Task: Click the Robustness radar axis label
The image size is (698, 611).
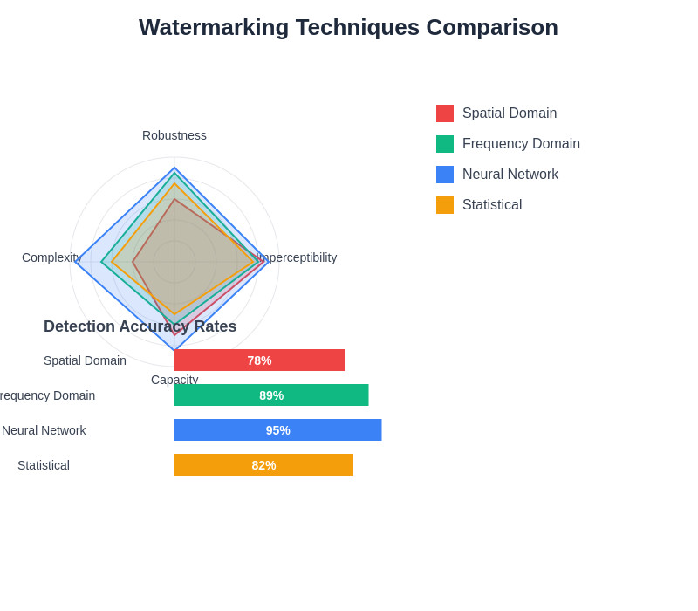Action: tap(174, 135)
